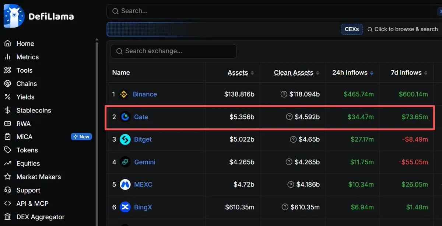The height and width of the screenshot is (226, 442).
Task: Sort by 24h Inflows column
Action: (x=353, y=73)
